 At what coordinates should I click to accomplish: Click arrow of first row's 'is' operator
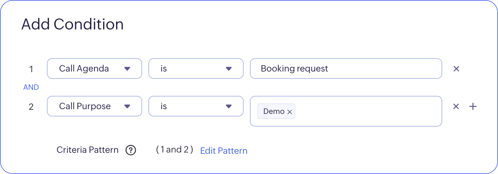tap(229, 69)
